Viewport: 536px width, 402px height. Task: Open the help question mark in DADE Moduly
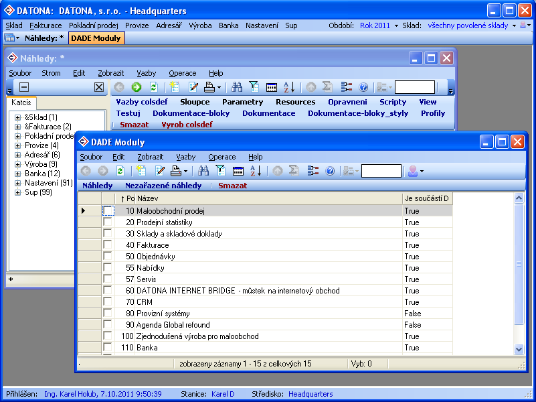point(330,171)
